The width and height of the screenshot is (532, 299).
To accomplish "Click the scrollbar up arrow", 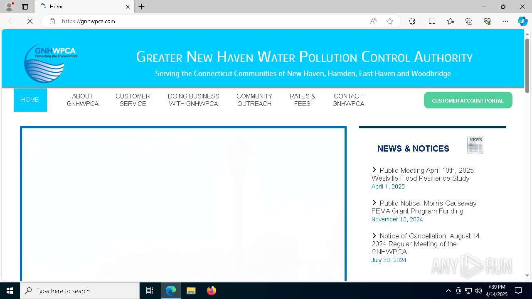I will tap(527, 34).
